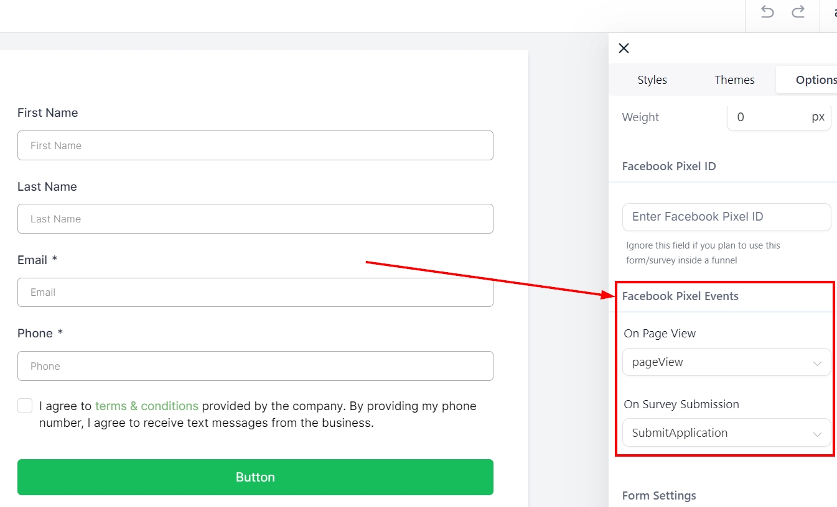Open the Themes tab
The width and height of the screenshot is (837, 507).
(x=734, y=80)
